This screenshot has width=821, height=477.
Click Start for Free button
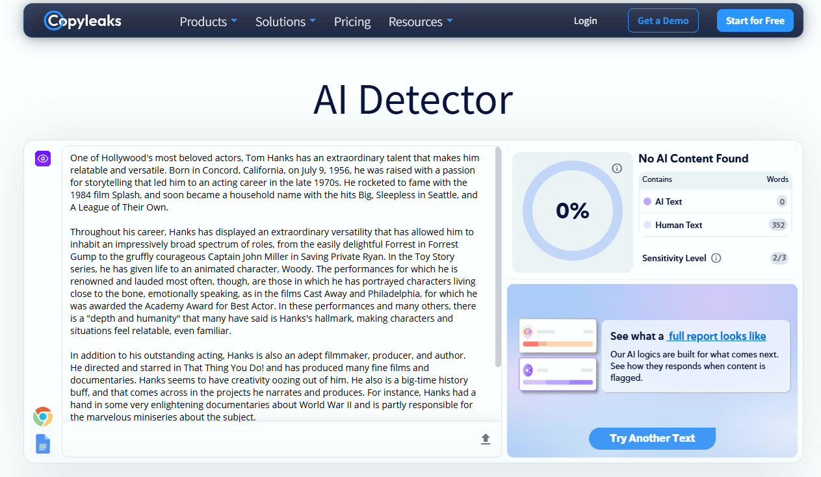pyautogui.click(x=755, y=21)
